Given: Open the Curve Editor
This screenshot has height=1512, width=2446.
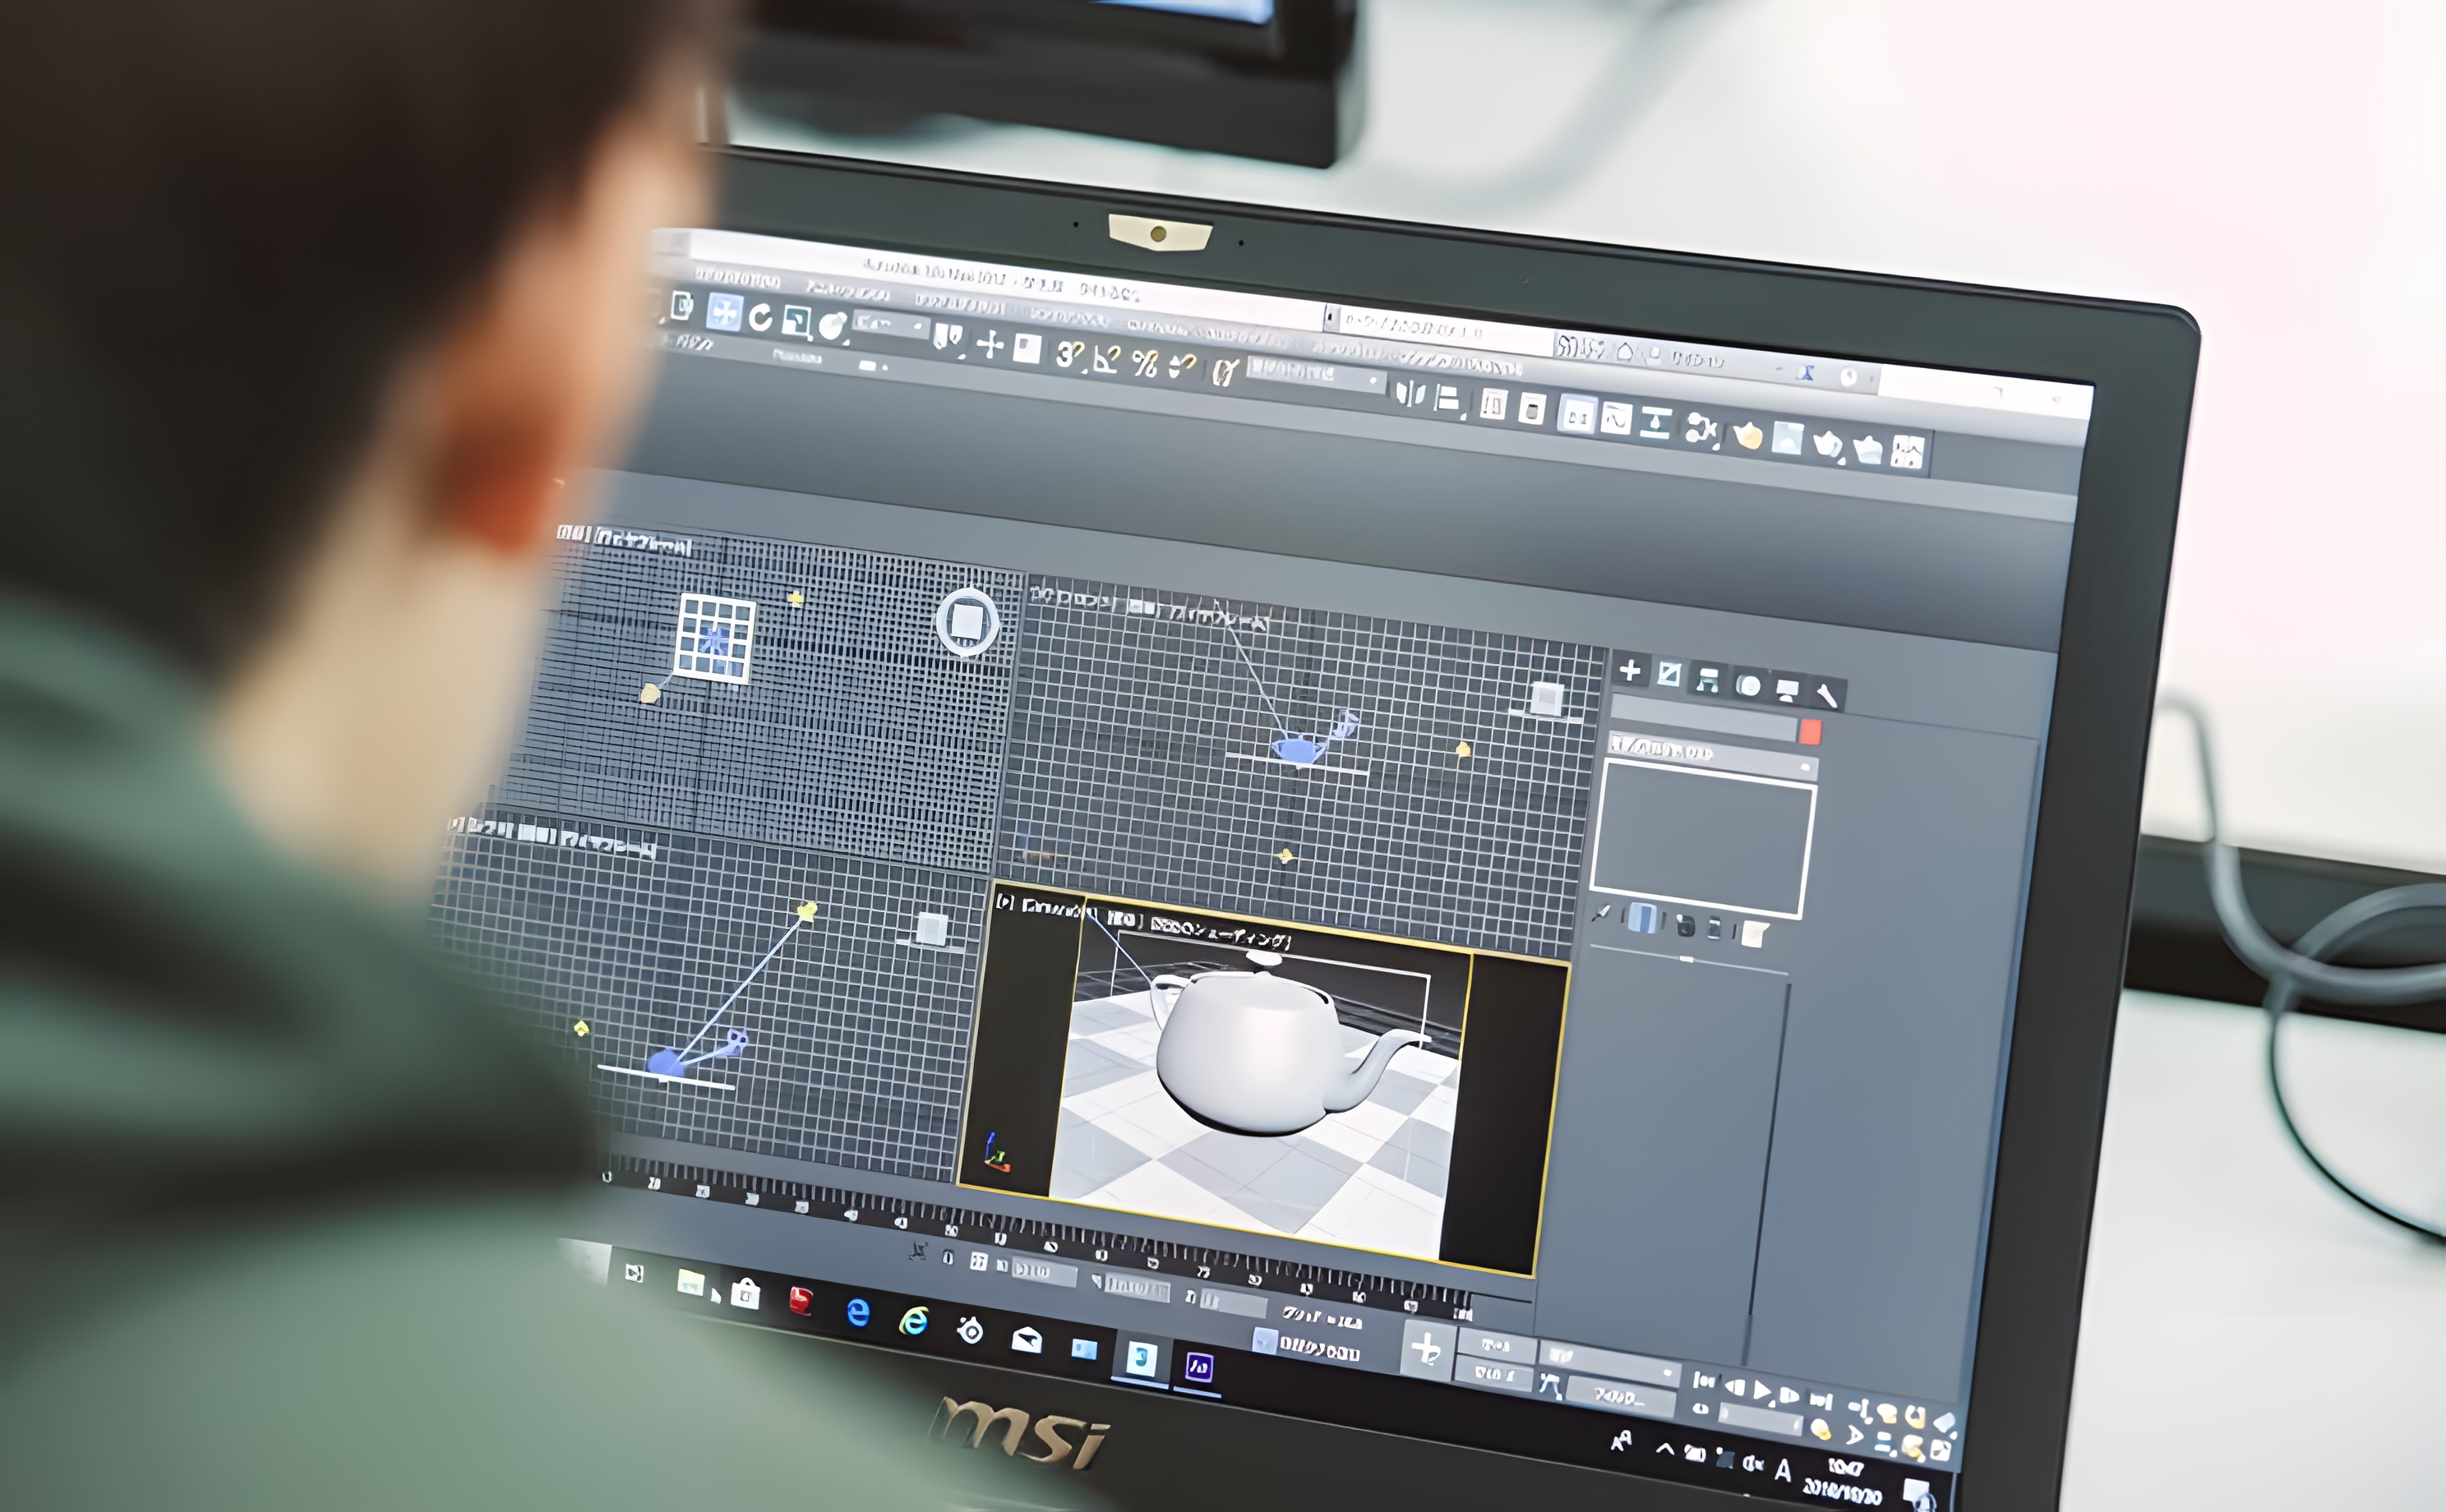Looking at the screenshot, I should pos(1616,419).
